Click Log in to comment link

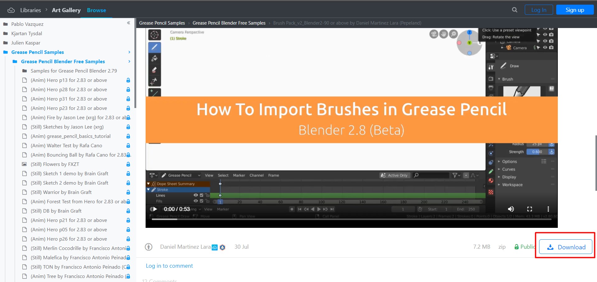169,266
